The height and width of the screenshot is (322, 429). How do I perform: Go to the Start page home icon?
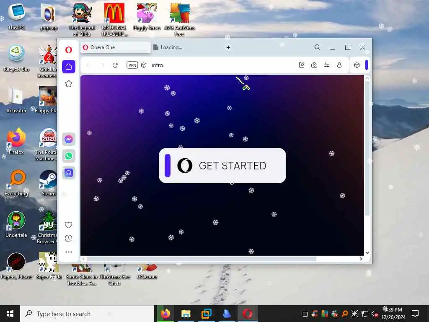click(69, 67)
